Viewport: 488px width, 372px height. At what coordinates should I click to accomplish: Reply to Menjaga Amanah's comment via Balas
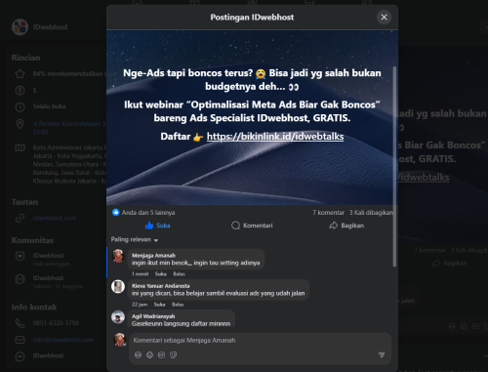pyautogui.click(x=179, y=273)
